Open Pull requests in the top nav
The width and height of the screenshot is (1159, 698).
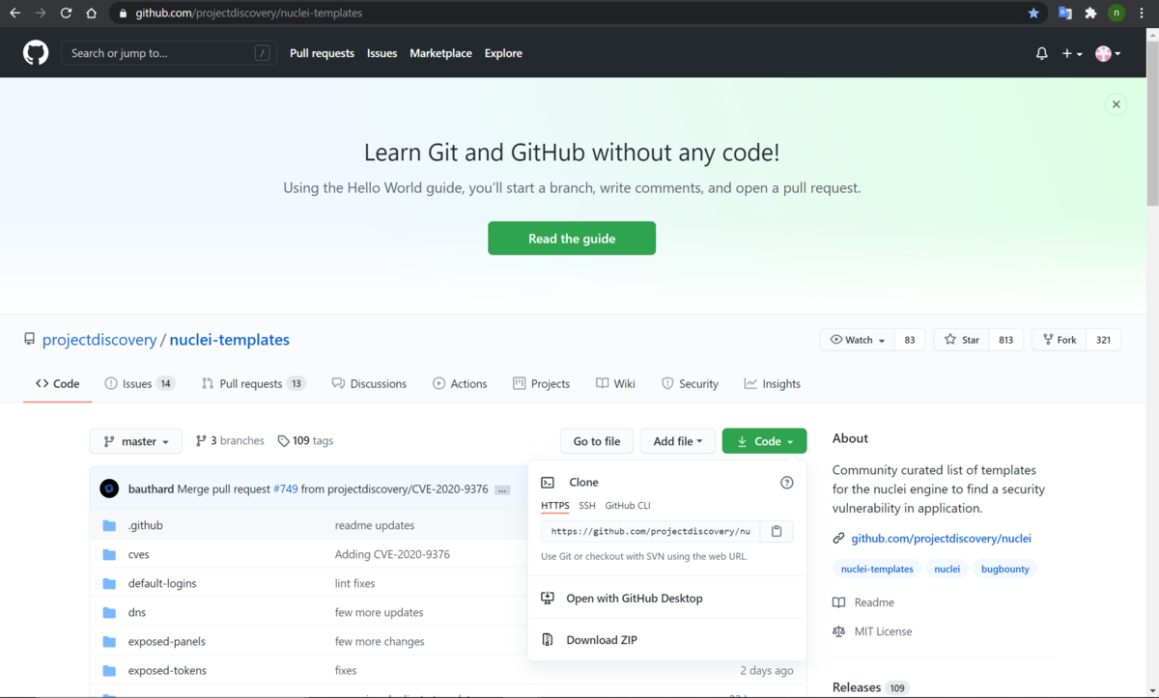[322, 53]
